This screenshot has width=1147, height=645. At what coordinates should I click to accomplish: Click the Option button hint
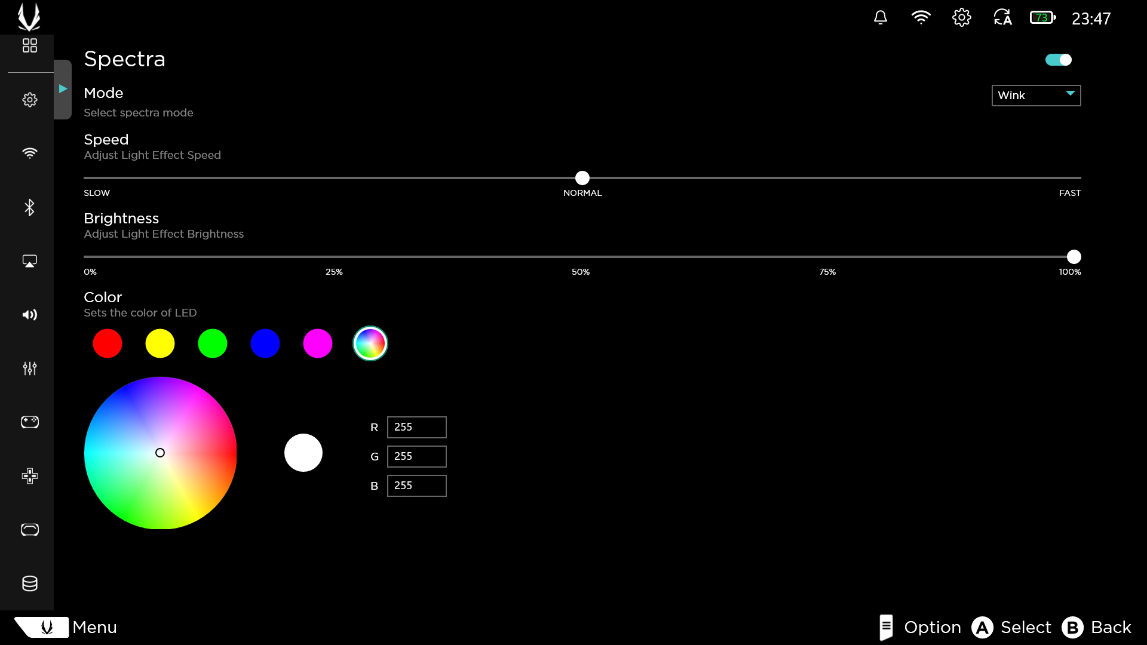920,627
